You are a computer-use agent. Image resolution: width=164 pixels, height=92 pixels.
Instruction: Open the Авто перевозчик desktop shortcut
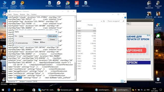pyautogui.click(x=149, y=5)
